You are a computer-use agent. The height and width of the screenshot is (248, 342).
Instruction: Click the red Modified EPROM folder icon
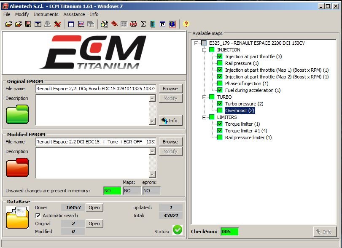17,167
